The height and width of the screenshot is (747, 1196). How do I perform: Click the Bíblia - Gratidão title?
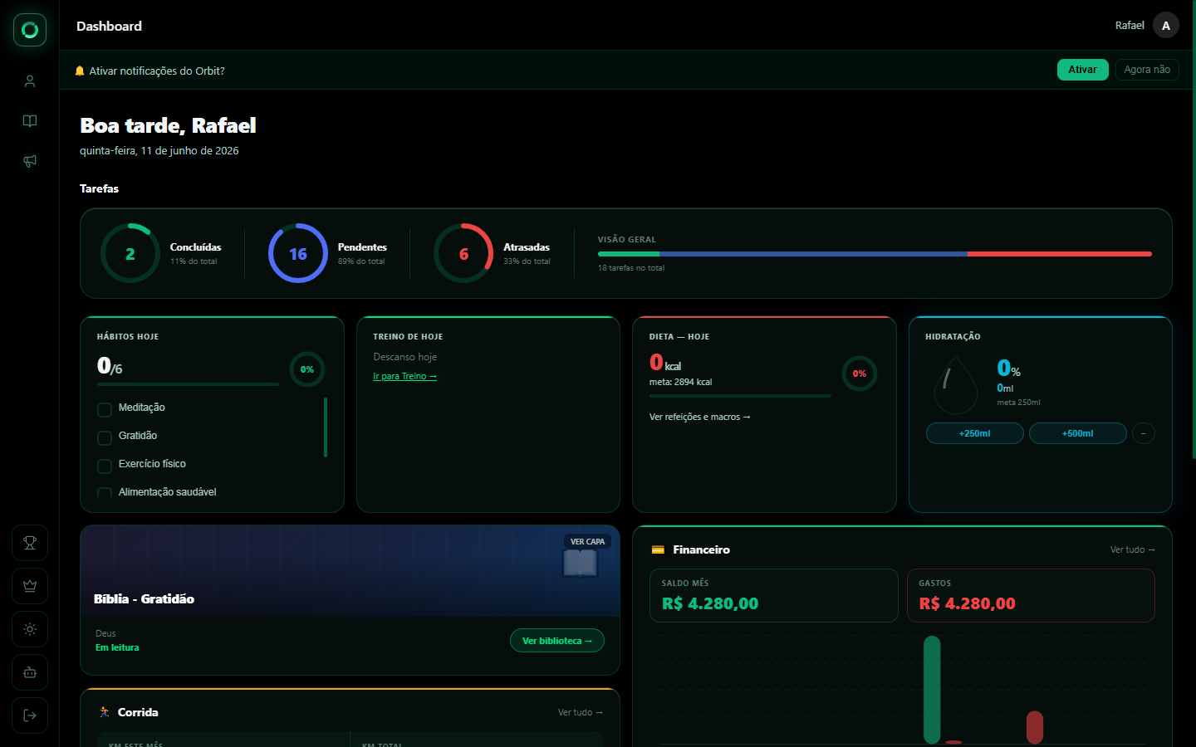144,598
